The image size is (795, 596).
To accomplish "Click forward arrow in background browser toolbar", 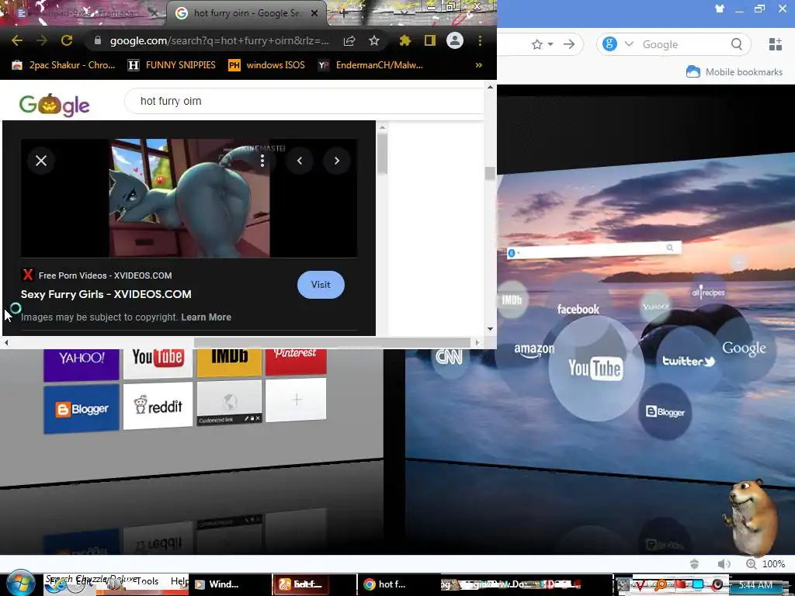I will pos(569,44).
